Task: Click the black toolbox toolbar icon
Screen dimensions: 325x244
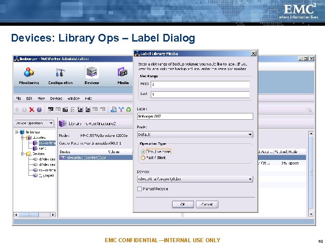Action: click(65, 109)
